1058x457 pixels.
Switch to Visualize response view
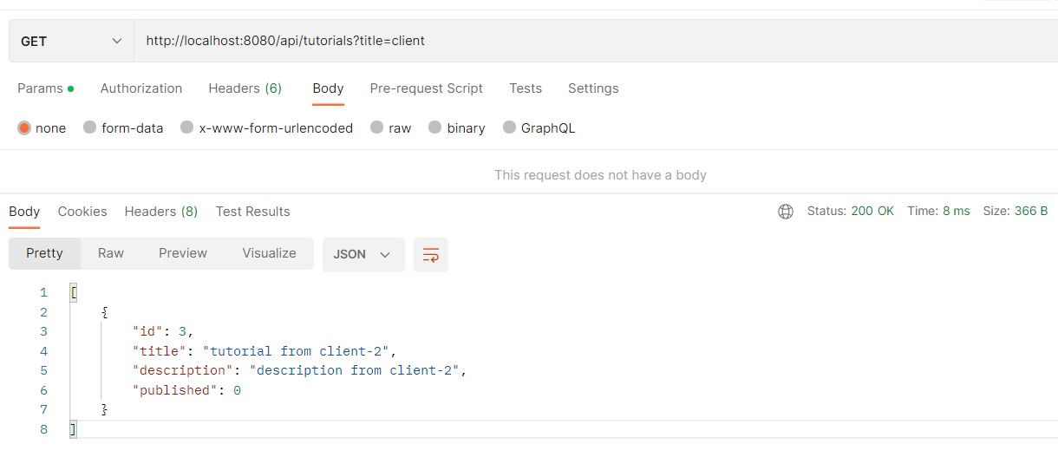tap(269, 253)
